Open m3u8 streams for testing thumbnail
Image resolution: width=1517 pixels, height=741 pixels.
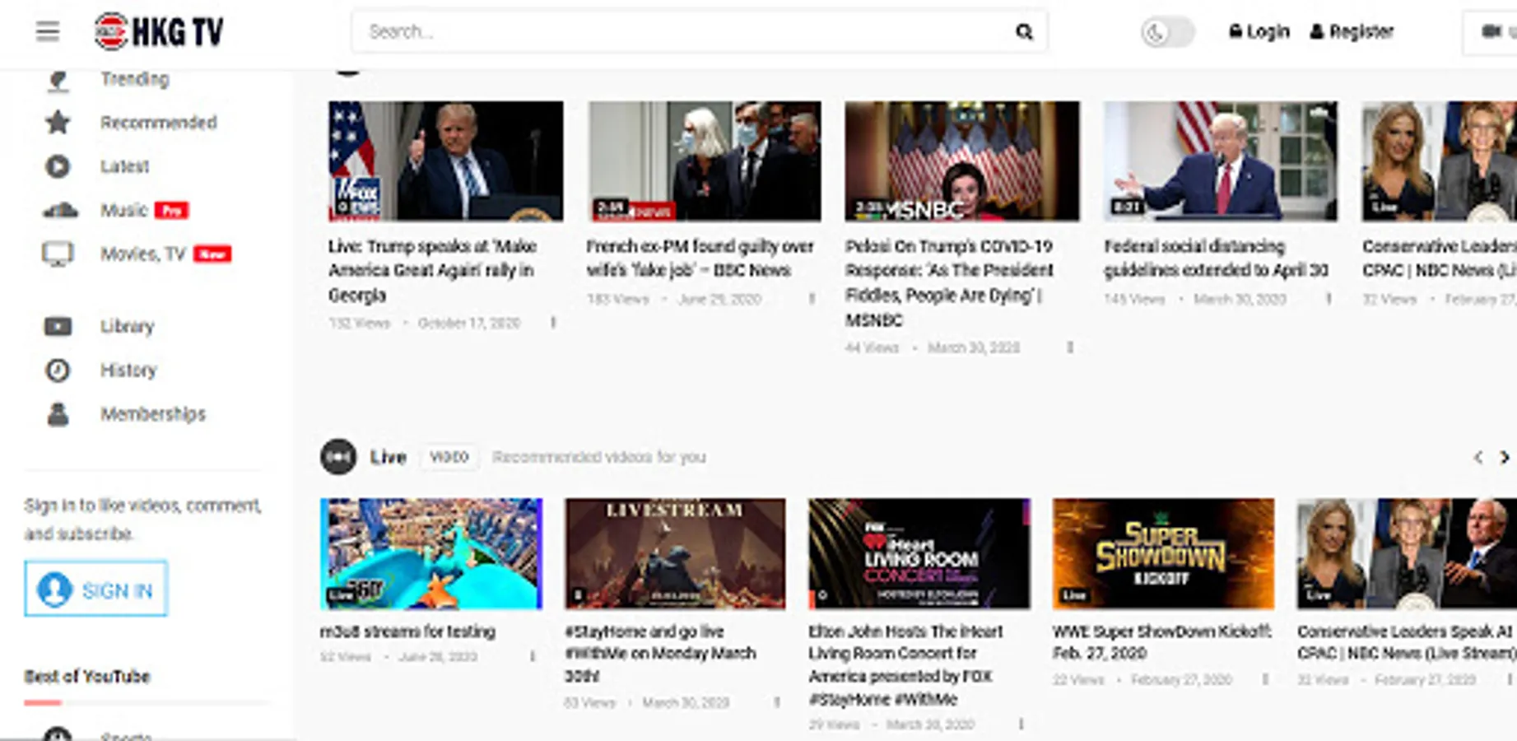(x=431, y=554)
